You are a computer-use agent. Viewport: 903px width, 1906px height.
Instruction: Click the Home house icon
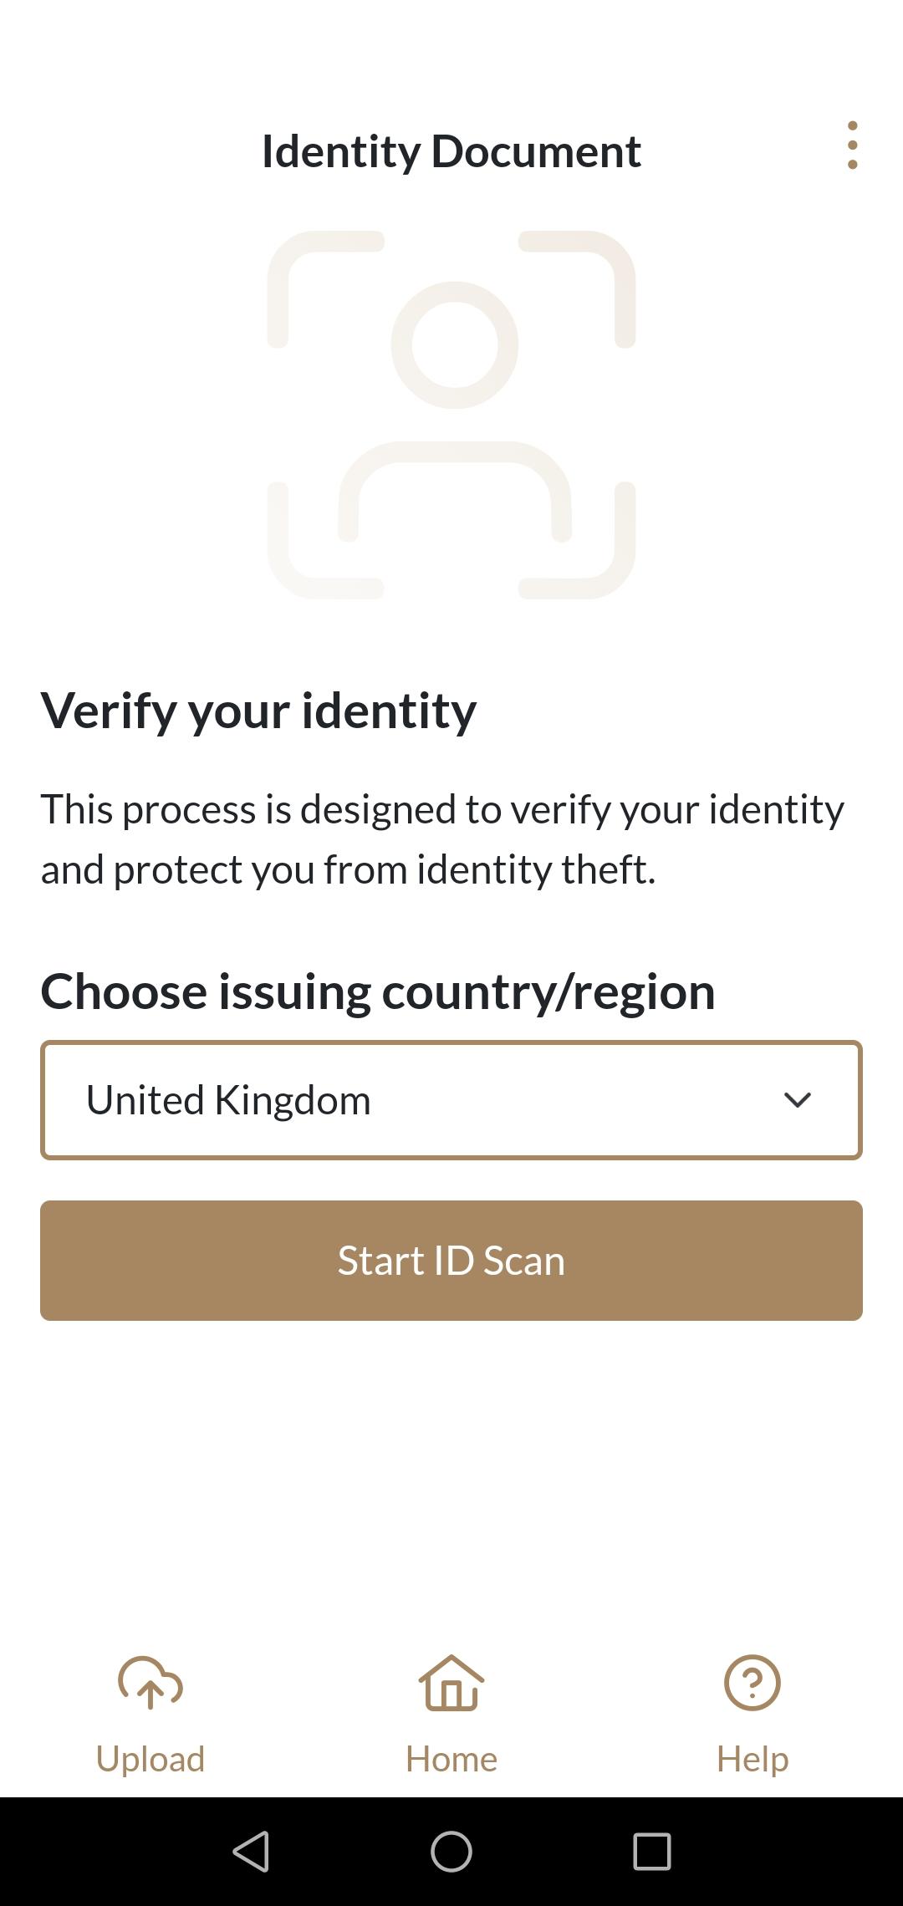[x=451, y=1682]
